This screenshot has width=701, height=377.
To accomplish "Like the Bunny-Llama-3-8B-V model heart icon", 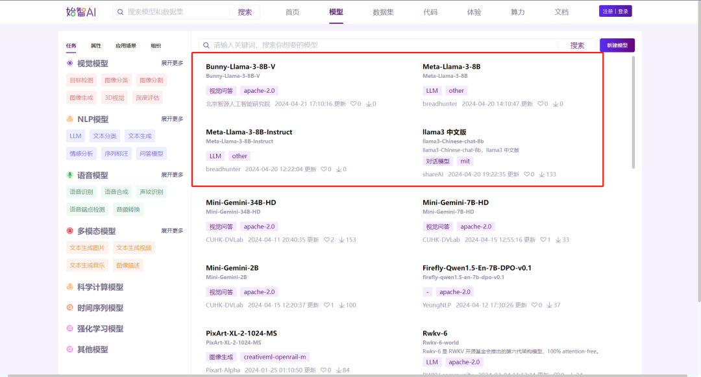I will point(353,104).
